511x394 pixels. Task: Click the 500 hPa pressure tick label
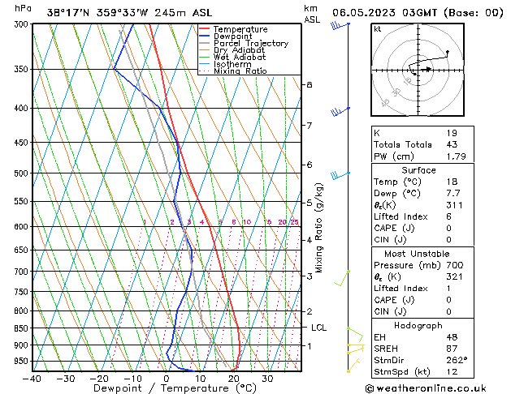click(23, 173)
